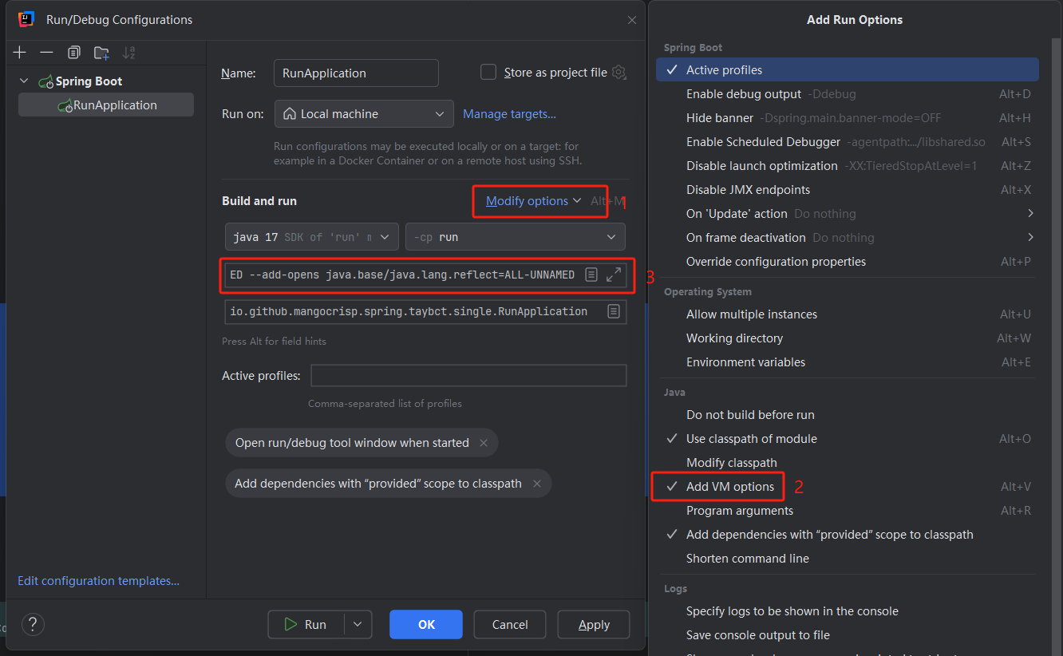Viewport: 1063px width, 656px height.
Task: Open the Run on Local machine dropdown
Action: [364, 114]
